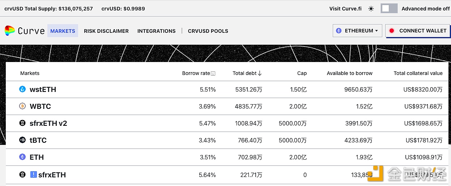Click the Ethereum network icon
The image size is (451, 186).
[339, 31]
